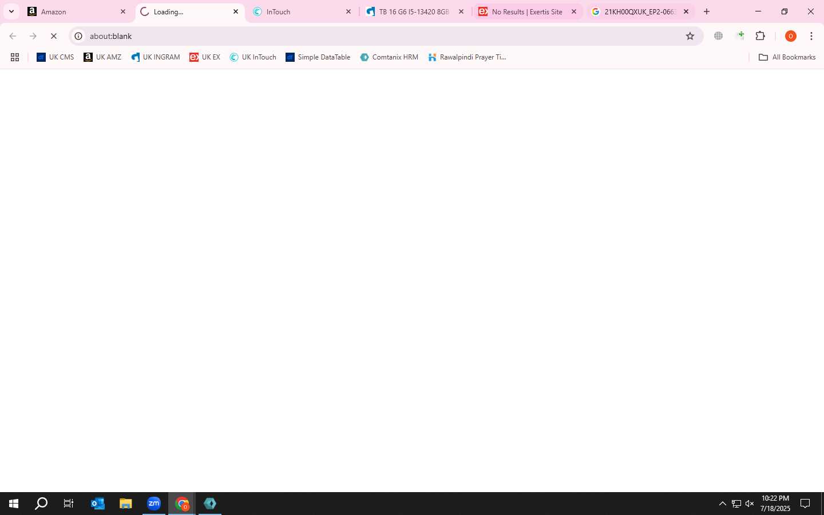Image resolution: width=824 pixels, height=515 pixels.
Task: Click Chrome icon on taskbar
Action: tap(182, 504)
